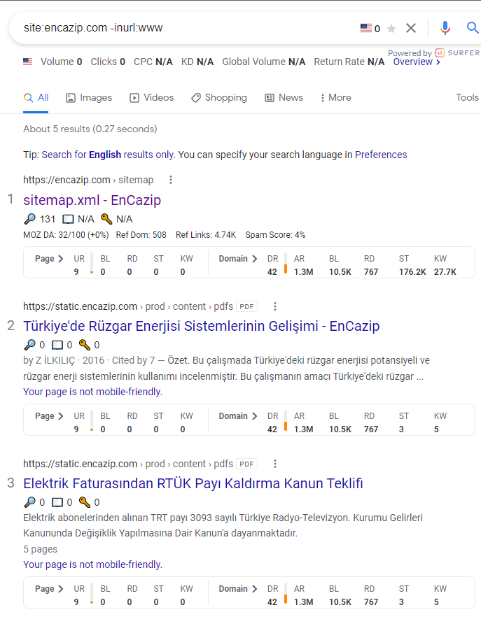Click the MOZ DA: 32/100 text

tap(66, 235)
